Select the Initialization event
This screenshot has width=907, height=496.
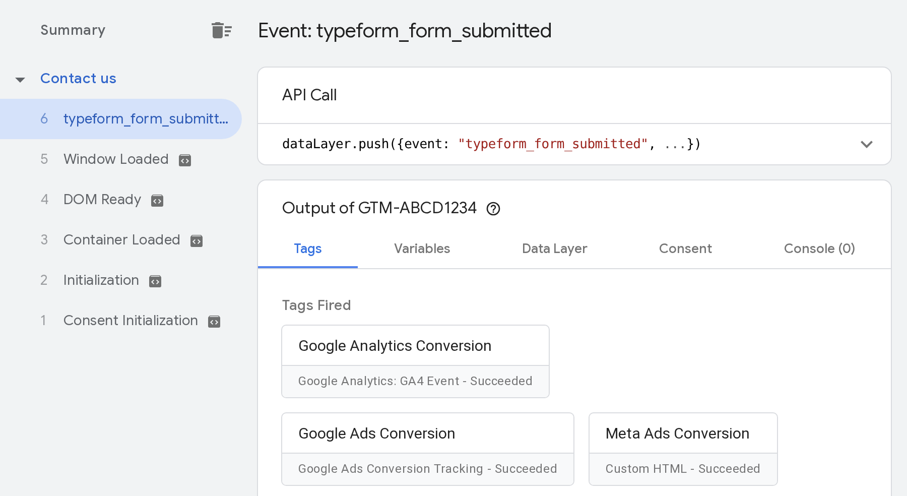pyautogui.click(x=101, y=280)
